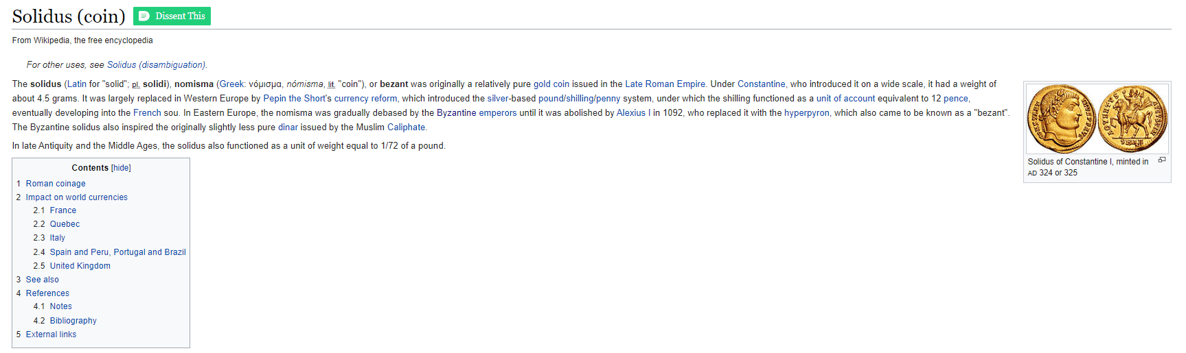Jump to External links section
Image resolution: width=1186 pixels, height=353 pixels.
pyautogui.click(x=51, y=334)
